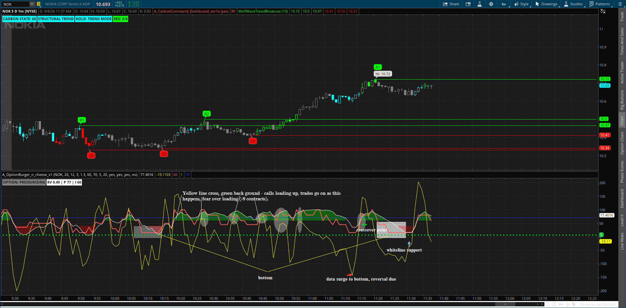Click the HOLD: TREND MODE label
The height and width of the screenshot is (308, 626).
[94, 19]
